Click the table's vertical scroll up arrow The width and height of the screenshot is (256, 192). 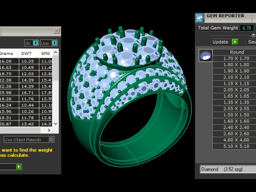click(x=55, y=52)
